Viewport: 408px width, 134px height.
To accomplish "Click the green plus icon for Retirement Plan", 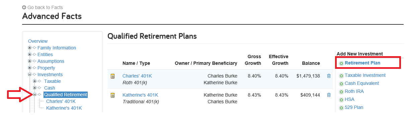I will click(341, 63).
